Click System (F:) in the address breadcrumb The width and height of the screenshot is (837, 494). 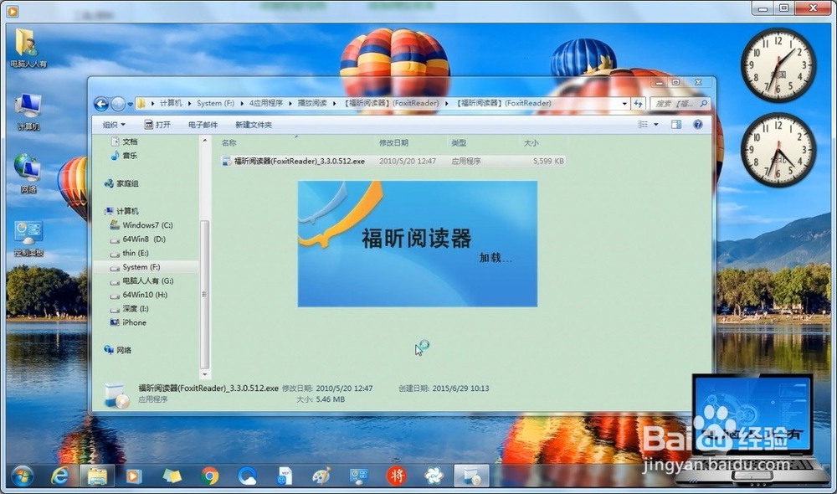point(215,103)
